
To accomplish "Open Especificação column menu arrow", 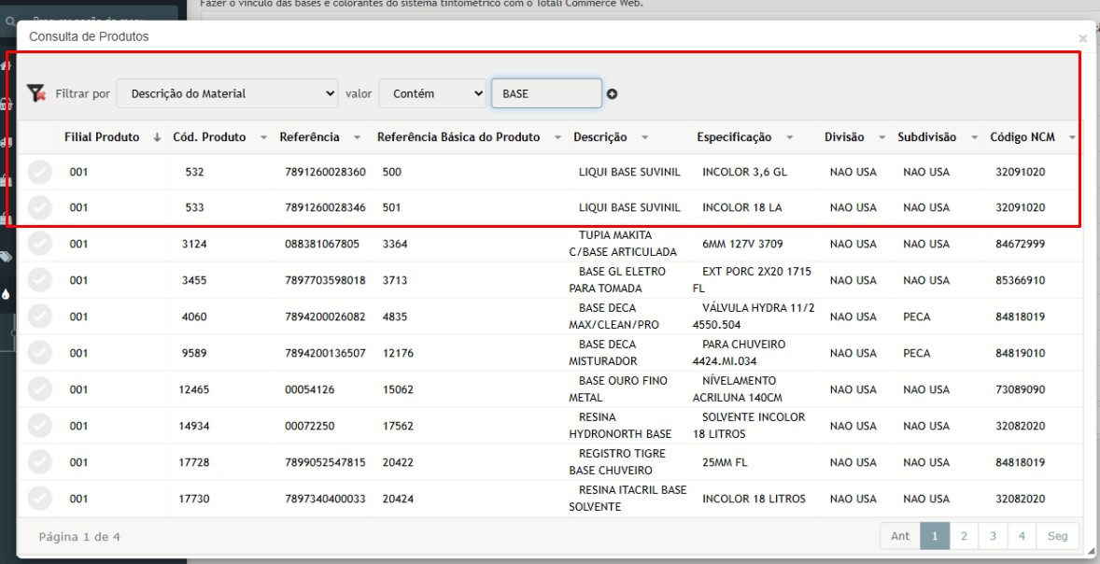I will (x=789, y=137).
